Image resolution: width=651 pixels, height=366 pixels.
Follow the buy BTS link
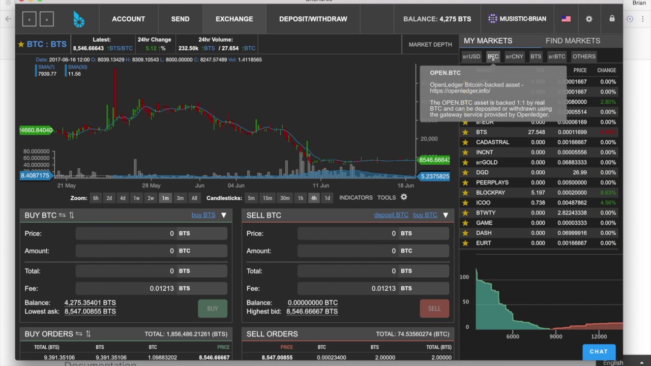[203, 215]
